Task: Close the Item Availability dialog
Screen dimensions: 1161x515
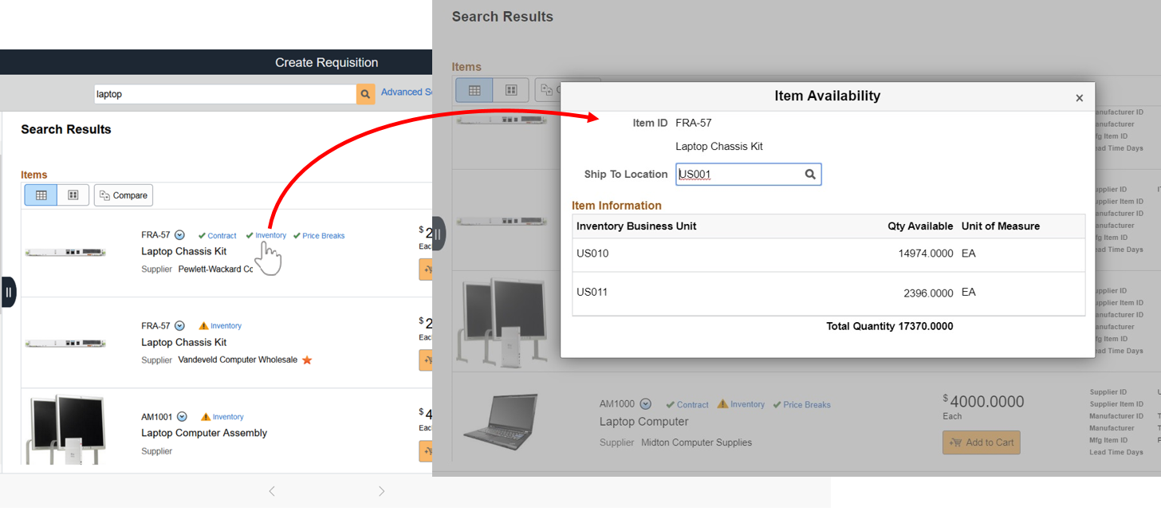Action: [1079, 98]
